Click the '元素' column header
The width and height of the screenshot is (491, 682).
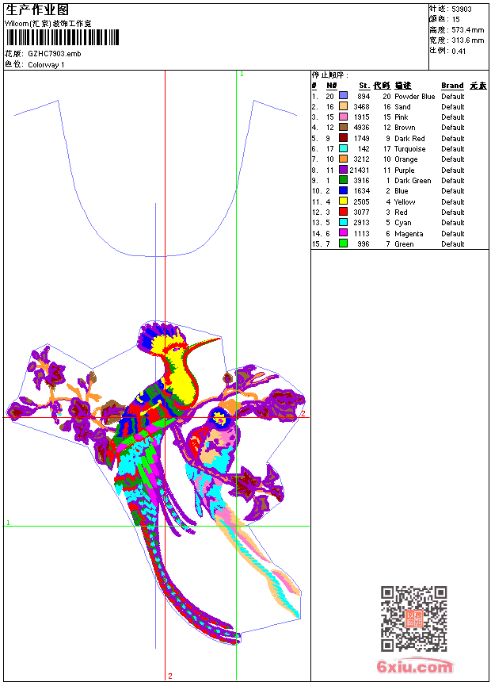click(x=478, y=86)
